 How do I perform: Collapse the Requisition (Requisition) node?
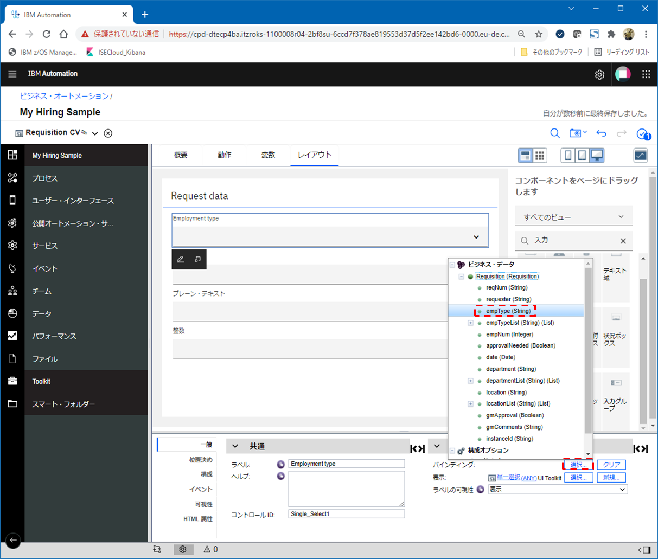point(462,277)
